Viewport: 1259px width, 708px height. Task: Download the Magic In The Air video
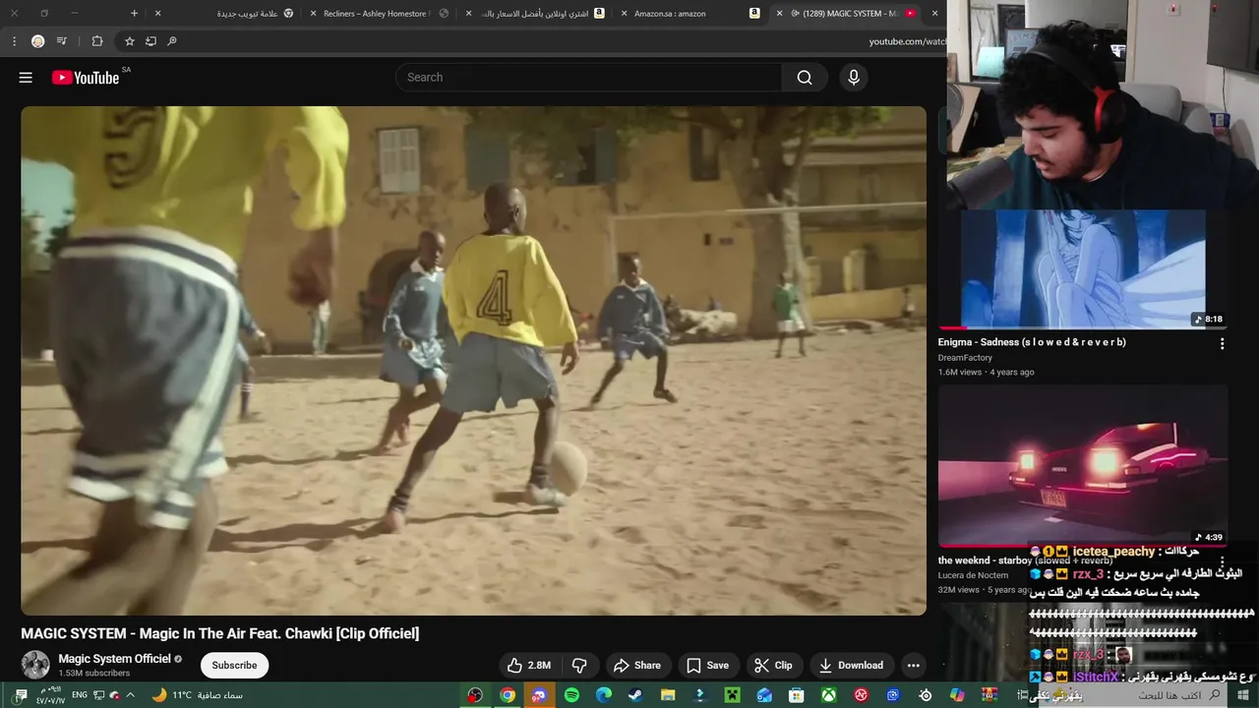click(852, 666)
